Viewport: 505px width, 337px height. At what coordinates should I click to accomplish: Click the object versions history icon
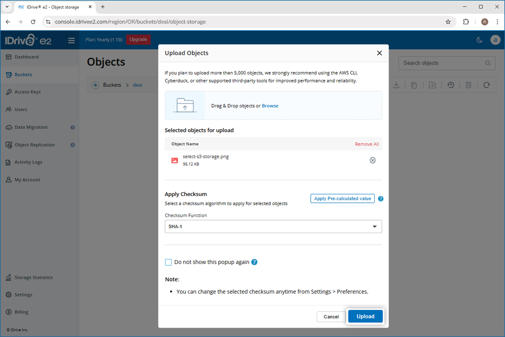pos(451,85)
